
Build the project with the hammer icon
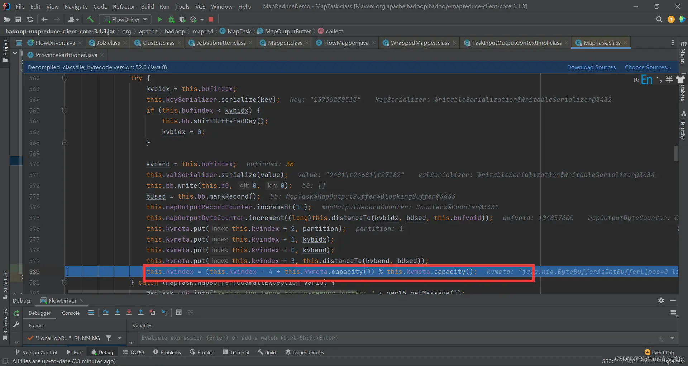(x=90, y=19)
